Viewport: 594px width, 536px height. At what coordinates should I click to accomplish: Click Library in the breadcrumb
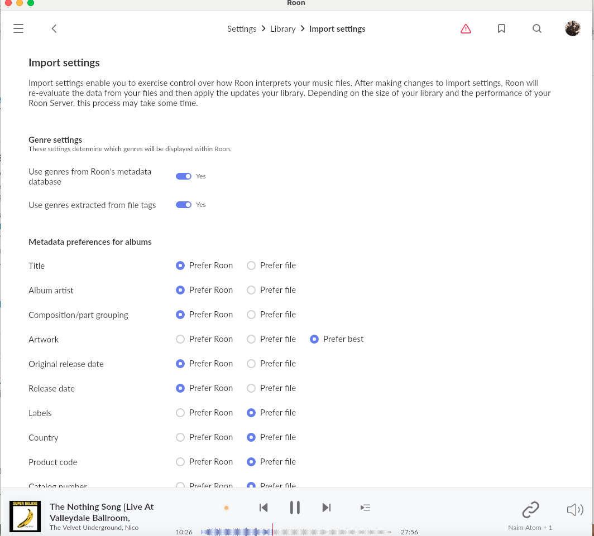(x=282, y=29)
